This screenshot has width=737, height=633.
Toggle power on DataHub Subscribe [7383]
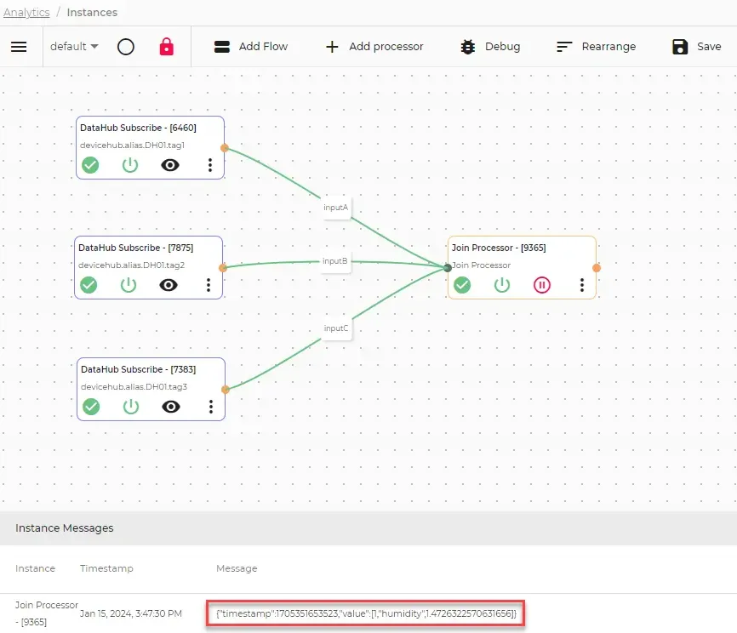[x=131, y=407]
